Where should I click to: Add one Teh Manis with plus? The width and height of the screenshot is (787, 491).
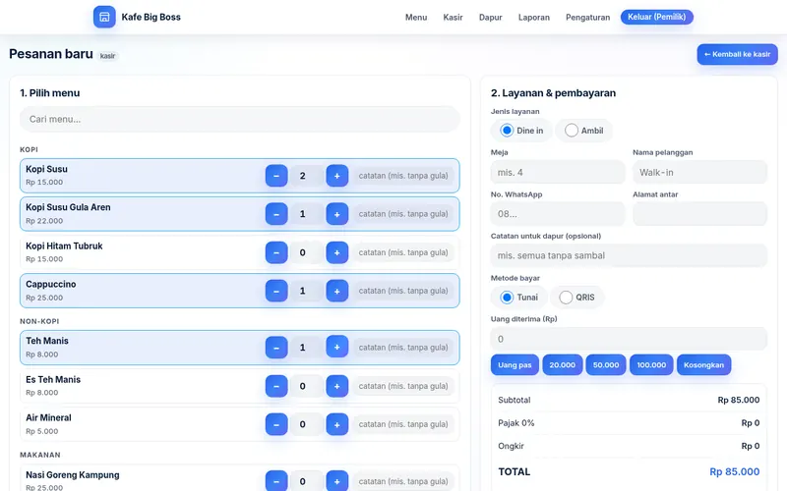coord(336,348)
